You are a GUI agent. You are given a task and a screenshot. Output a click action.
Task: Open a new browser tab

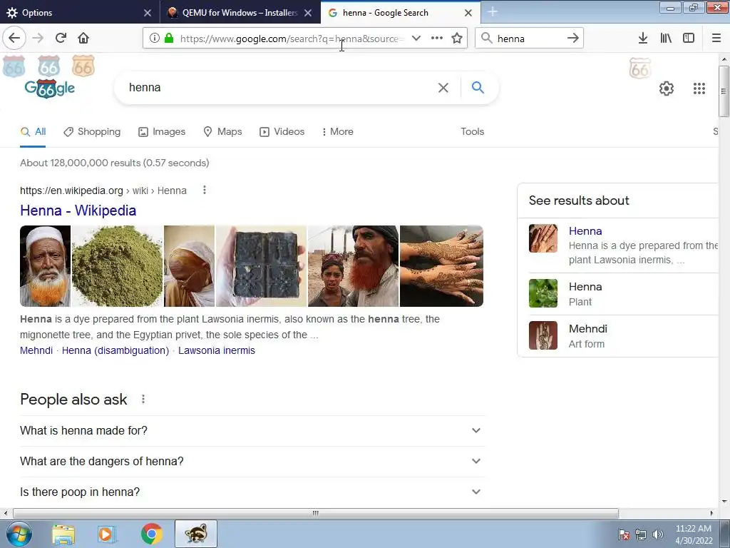coord(493,12)
